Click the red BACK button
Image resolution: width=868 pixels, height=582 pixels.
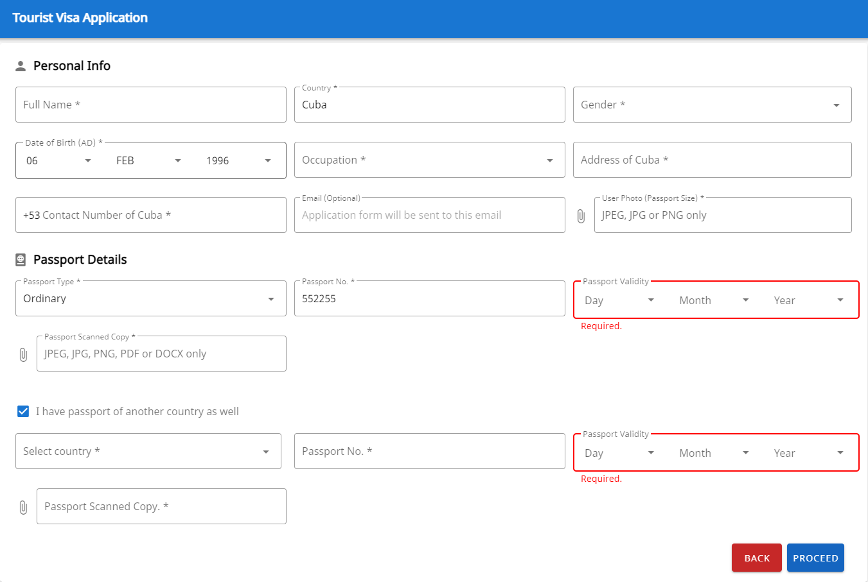(757, 558)
